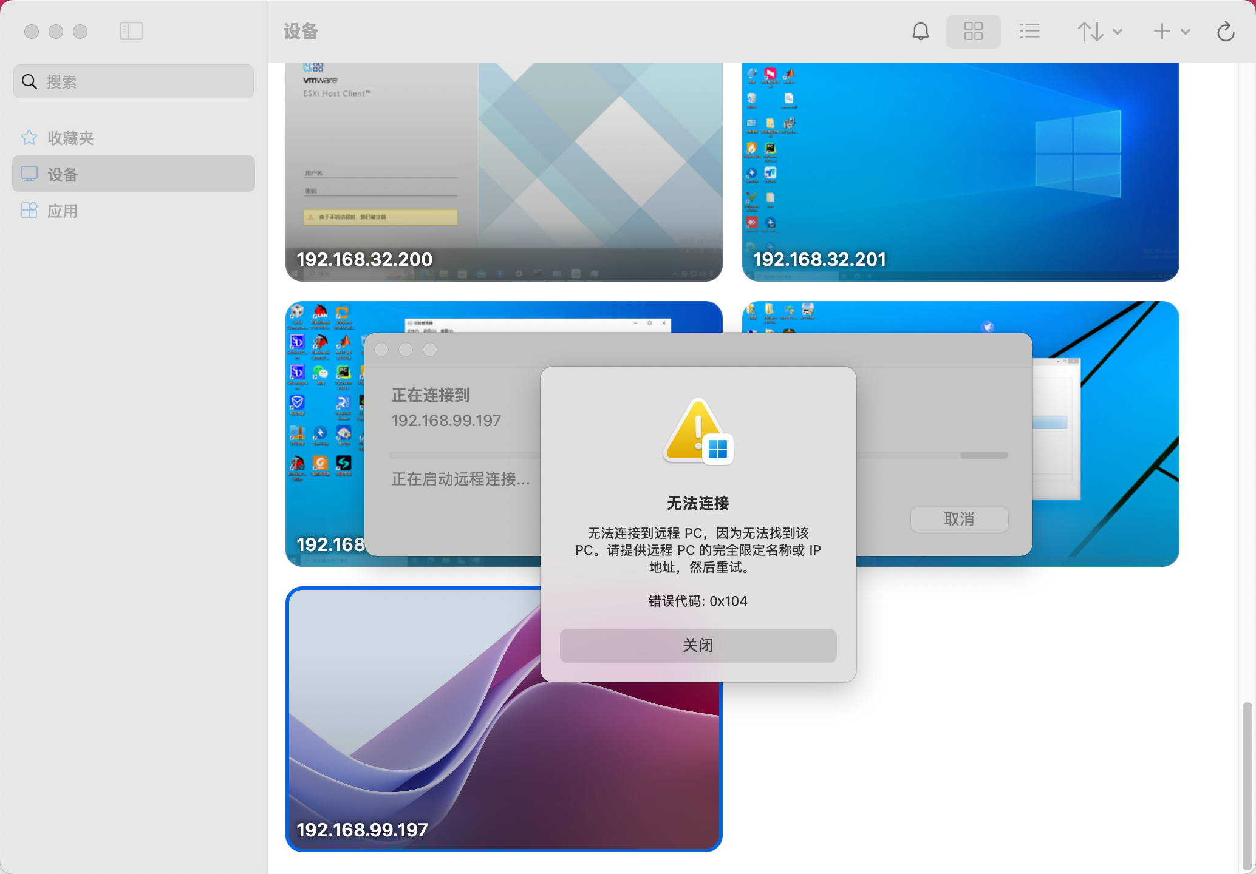Screen dimensions: 1256x874
Task: Switch to grid view layout
Action: coord(973,32)
